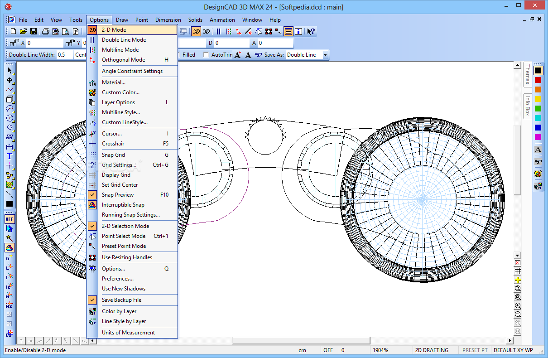Click the 3D mode toolbar button
This screenshot has width=548, height=358.
[206, 31]
